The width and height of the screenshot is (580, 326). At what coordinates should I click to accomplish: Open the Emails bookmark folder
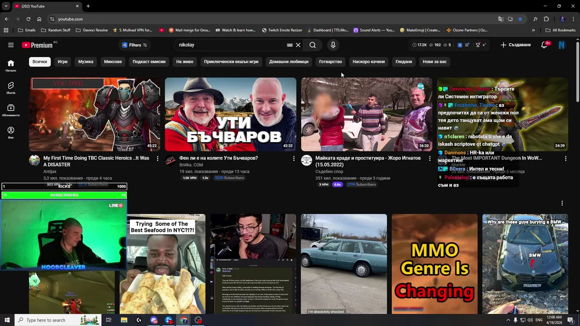26,30
